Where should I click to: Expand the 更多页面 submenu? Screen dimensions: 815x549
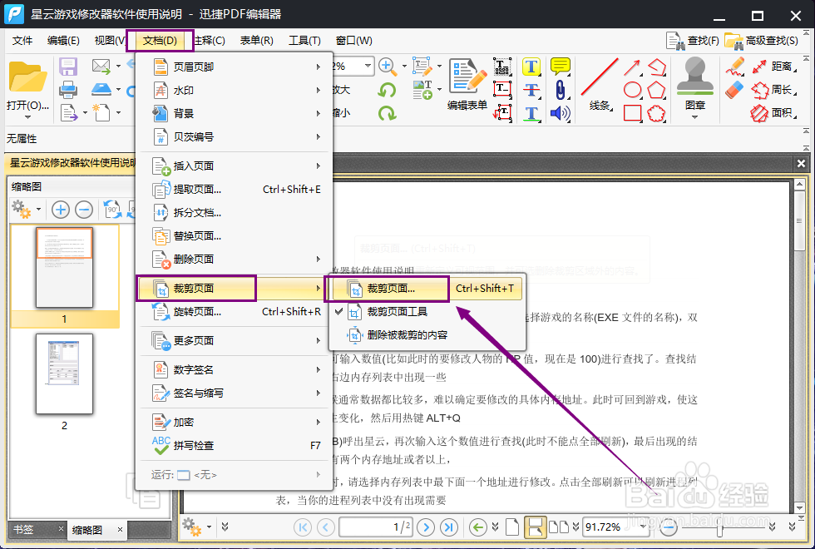234,341
